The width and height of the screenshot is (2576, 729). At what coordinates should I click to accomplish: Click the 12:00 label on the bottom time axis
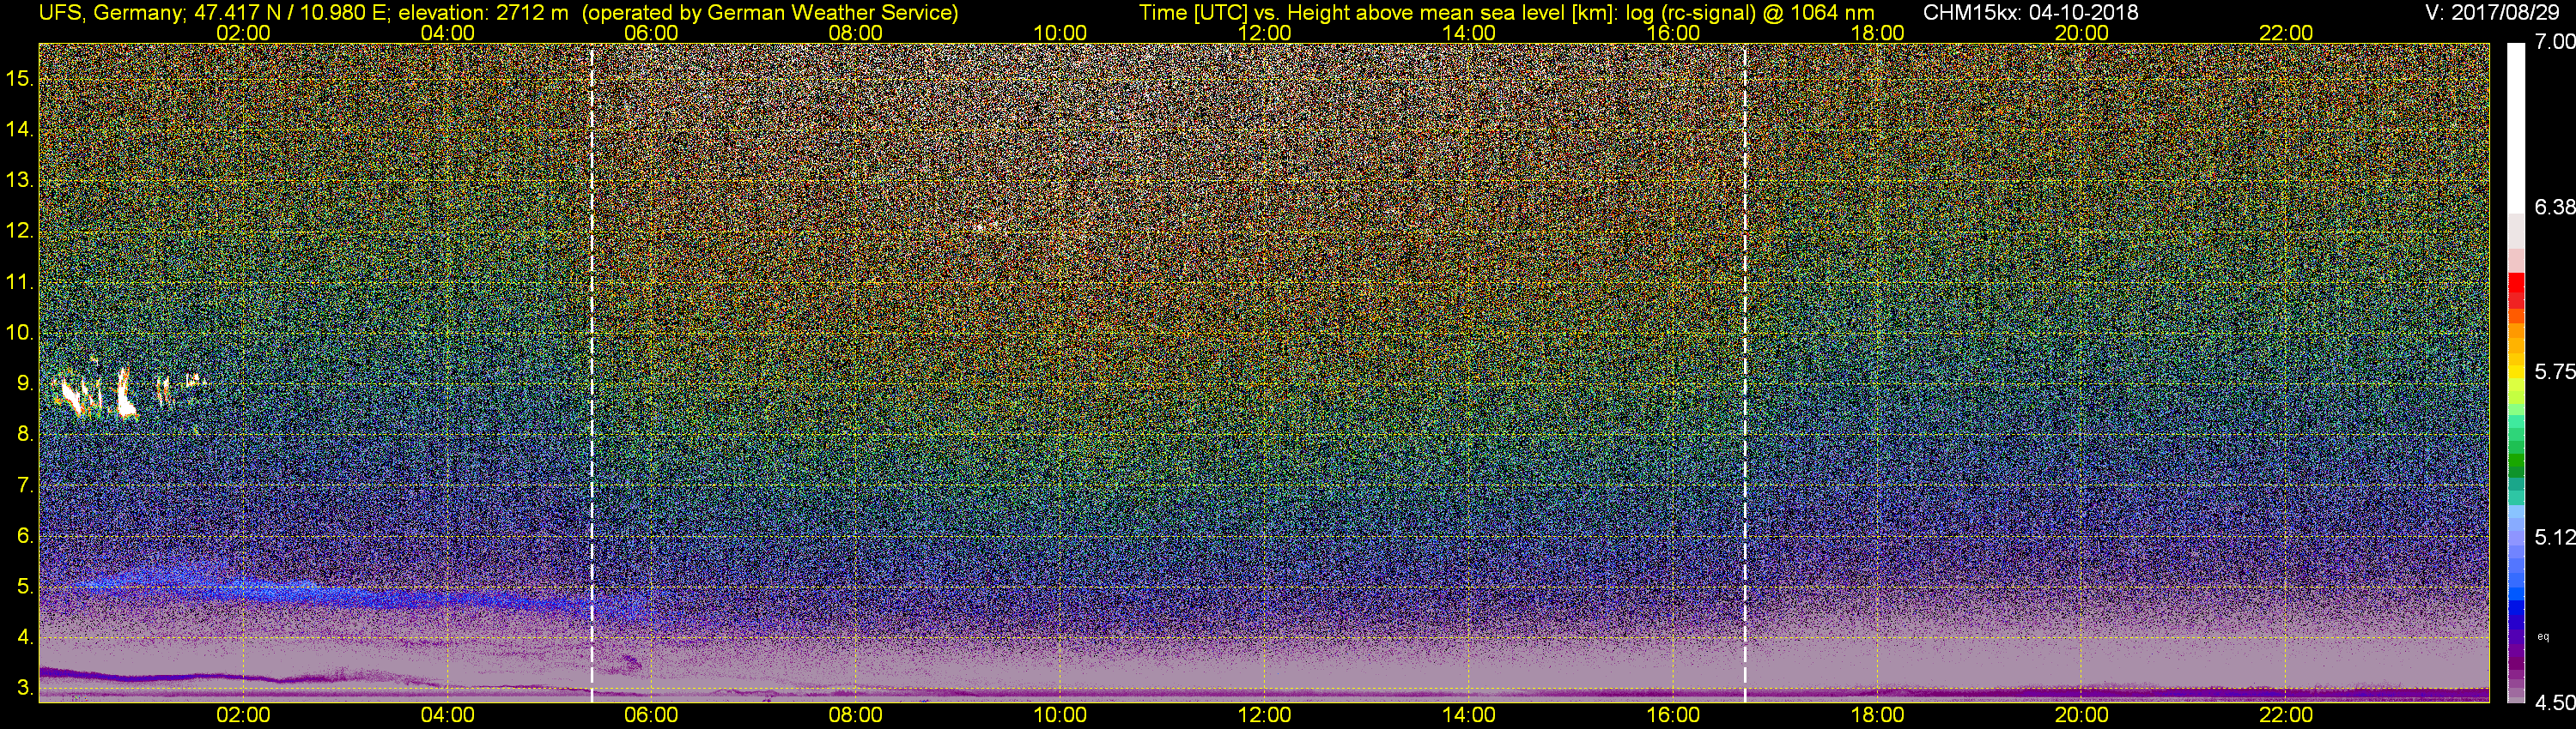[1264, 715]
